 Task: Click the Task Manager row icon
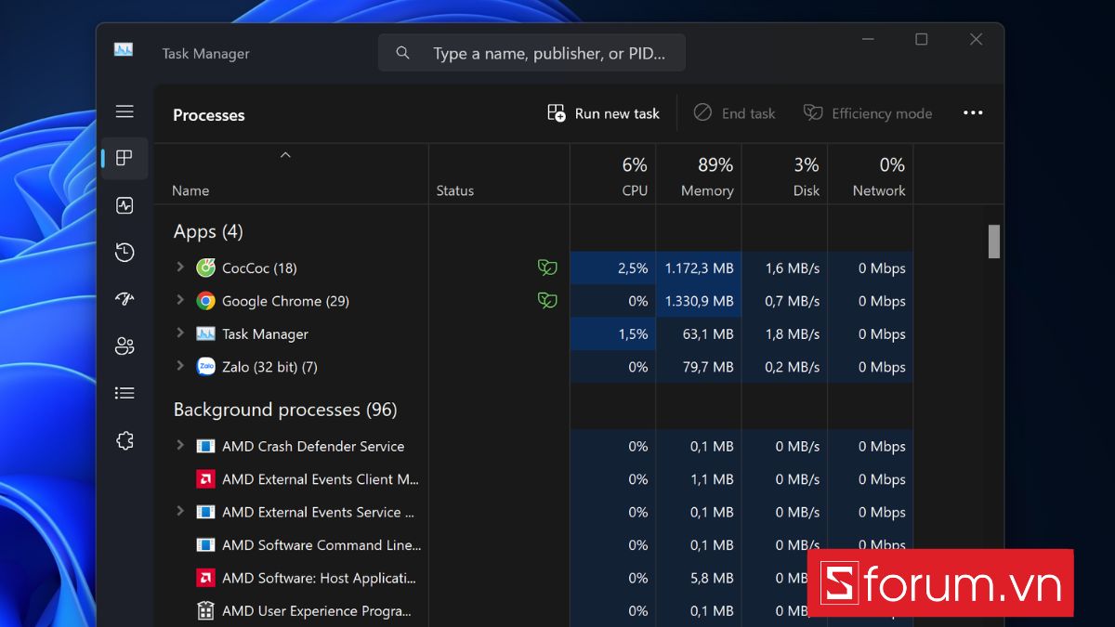click(205, 333)
